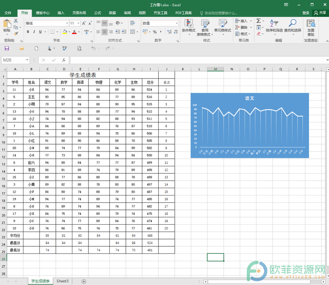Click the Percent Style icon
Screen dimensions: 329x285
(155, 32)
